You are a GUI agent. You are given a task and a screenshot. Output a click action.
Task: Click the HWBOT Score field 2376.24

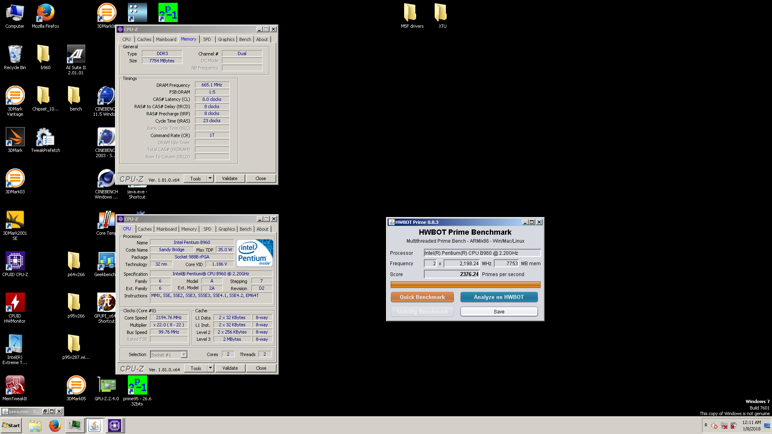click(x=452, y=274)
